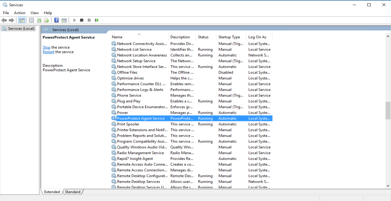Click the Refresh toolbar icon
This screenshot has height=201, width=391.
point(39,20)
